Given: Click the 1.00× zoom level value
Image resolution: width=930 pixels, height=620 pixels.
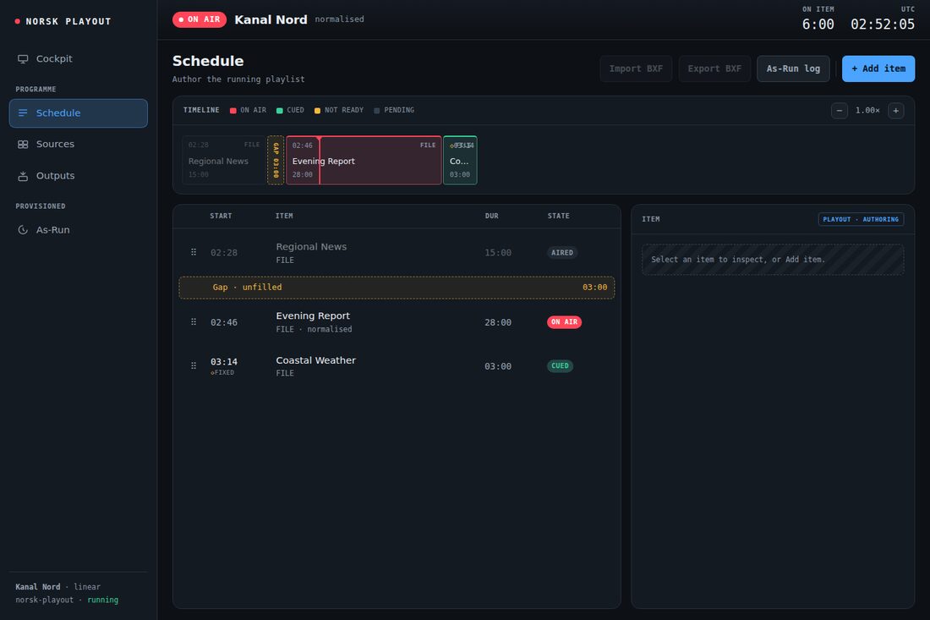Looking at the screenshot, I should click(867, 110).
